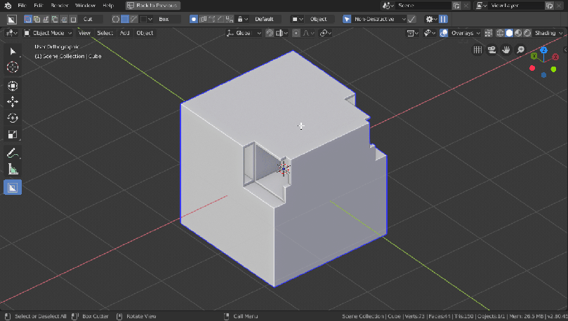The width and height of the screenshot is (568, 321).
Task: Activate the Move tool
Action: pyautogui.click(x=13, y=102)
